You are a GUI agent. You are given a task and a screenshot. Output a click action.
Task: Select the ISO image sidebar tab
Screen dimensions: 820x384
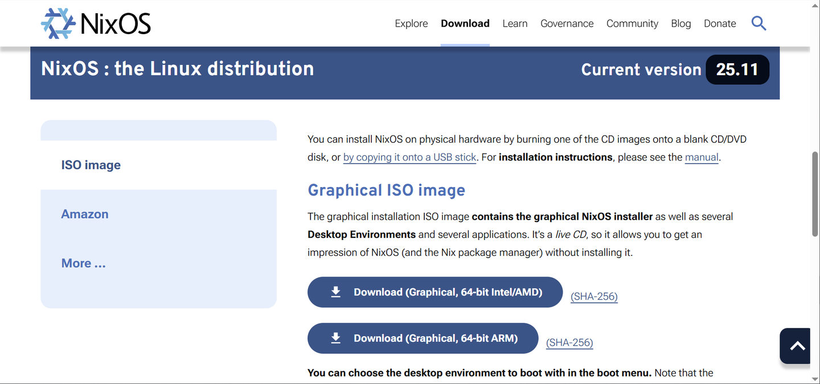pyautogui.click(x=158, y=165)
